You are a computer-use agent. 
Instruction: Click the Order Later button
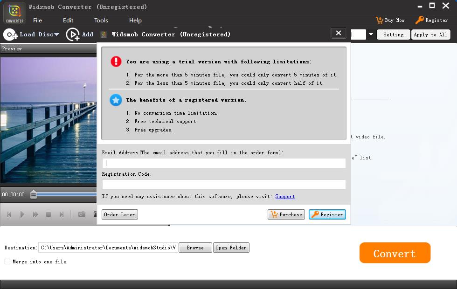click(x=120, y=214)
